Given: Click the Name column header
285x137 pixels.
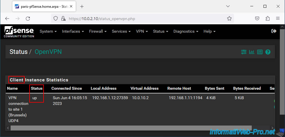Looking at the screenshot, I should click(x=12, y=89).
